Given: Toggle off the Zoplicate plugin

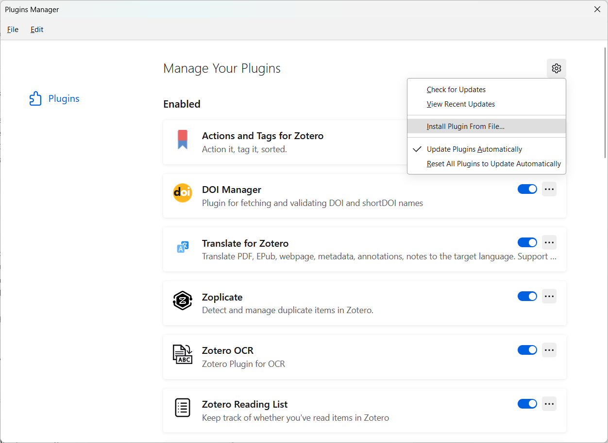Looking at the screenshot, I should [527, 296].
